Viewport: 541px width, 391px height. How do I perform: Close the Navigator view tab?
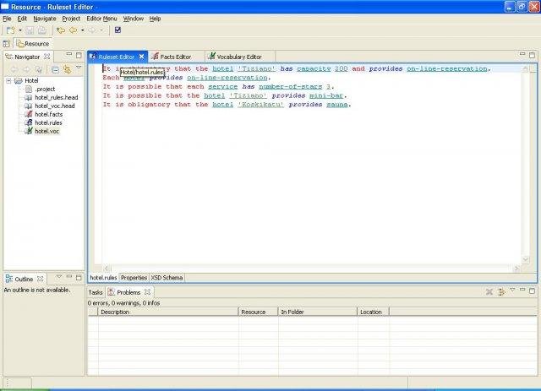[47, 57]
